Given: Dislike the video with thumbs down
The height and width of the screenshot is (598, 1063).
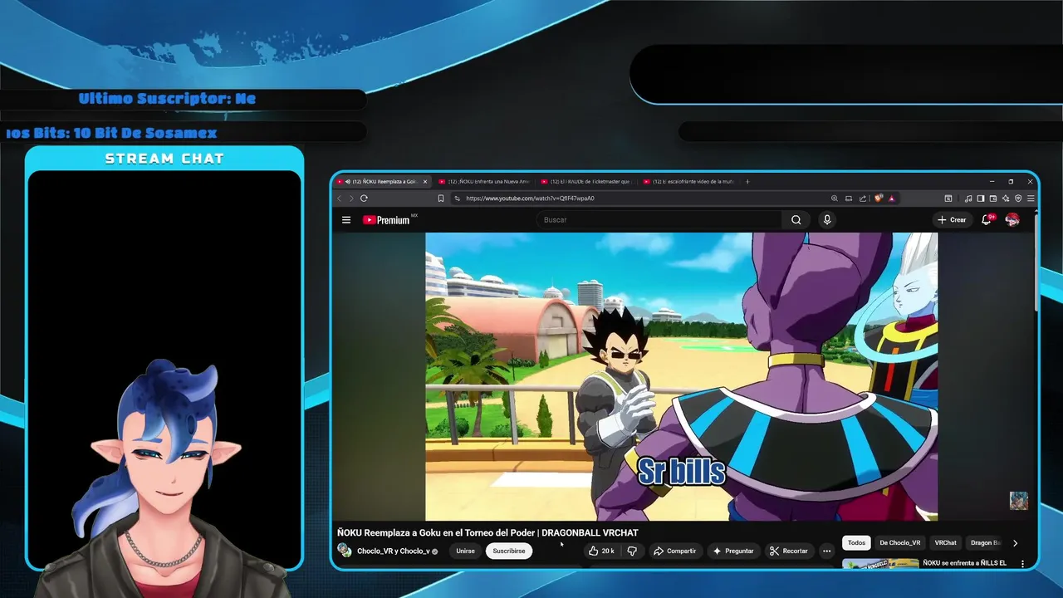Looking at the screenshot, I should click(x=632, y=551).
